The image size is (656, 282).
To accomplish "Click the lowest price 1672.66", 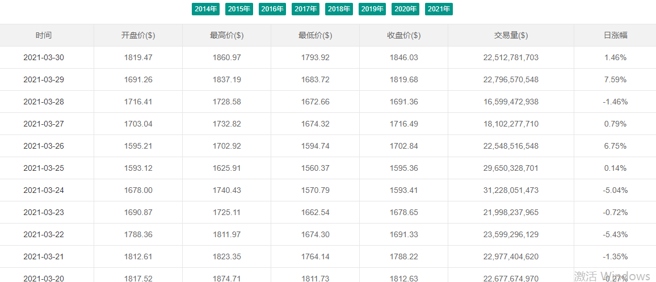I will 316,102.
